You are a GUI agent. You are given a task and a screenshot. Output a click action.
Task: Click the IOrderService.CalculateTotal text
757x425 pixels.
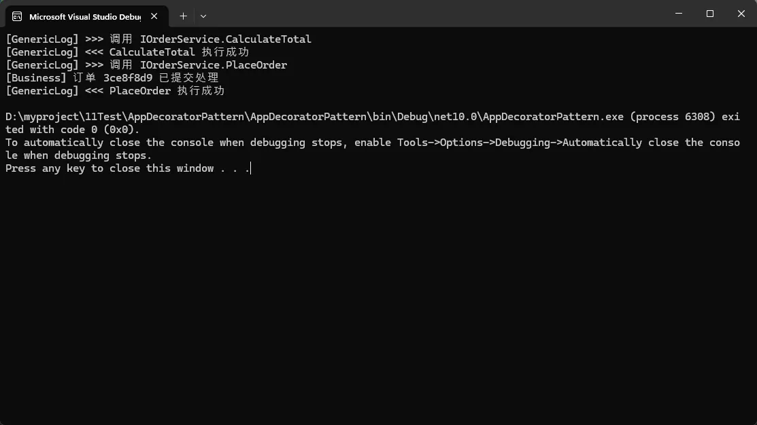pyautogui.click(x=226, y=39)
